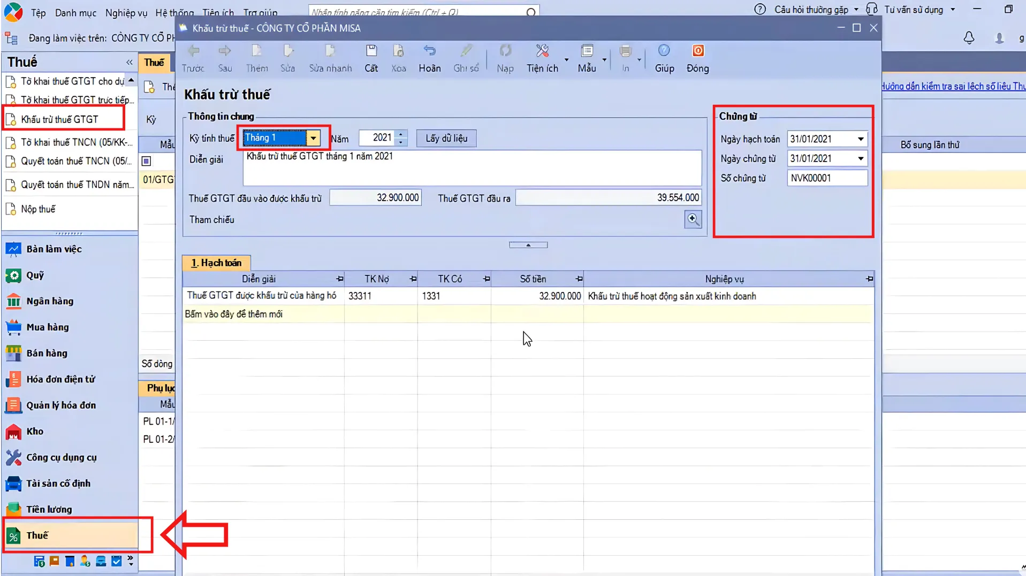Expand the In print dropdown arrow
The height and width of the screenshot is (576, 1026).
640,59
